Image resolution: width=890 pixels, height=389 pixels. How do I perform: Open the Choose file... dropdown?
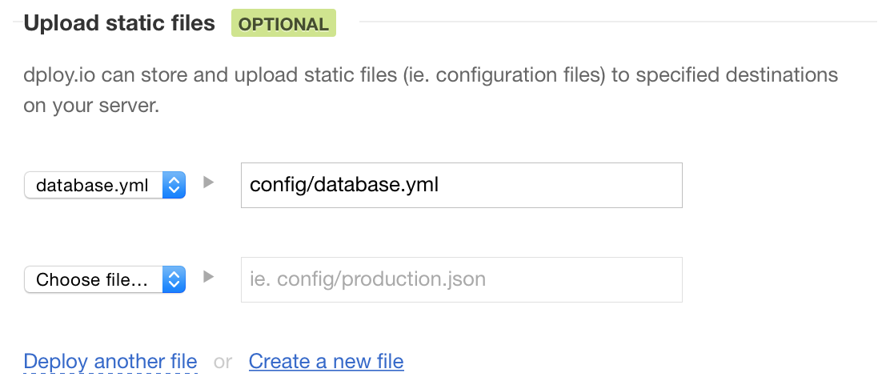105,280
